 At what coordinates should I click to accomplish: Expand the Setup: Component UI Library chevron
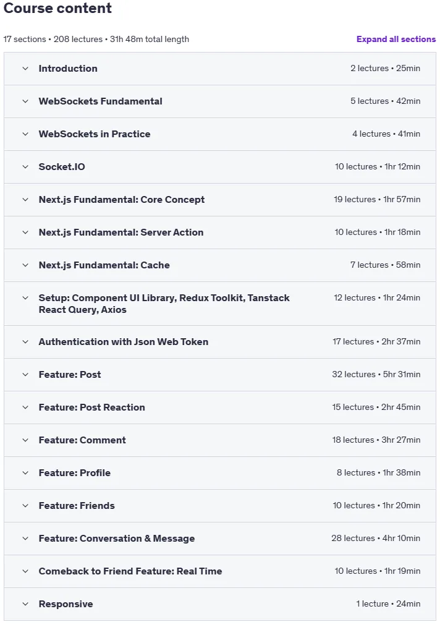click(x=25, y=298)
